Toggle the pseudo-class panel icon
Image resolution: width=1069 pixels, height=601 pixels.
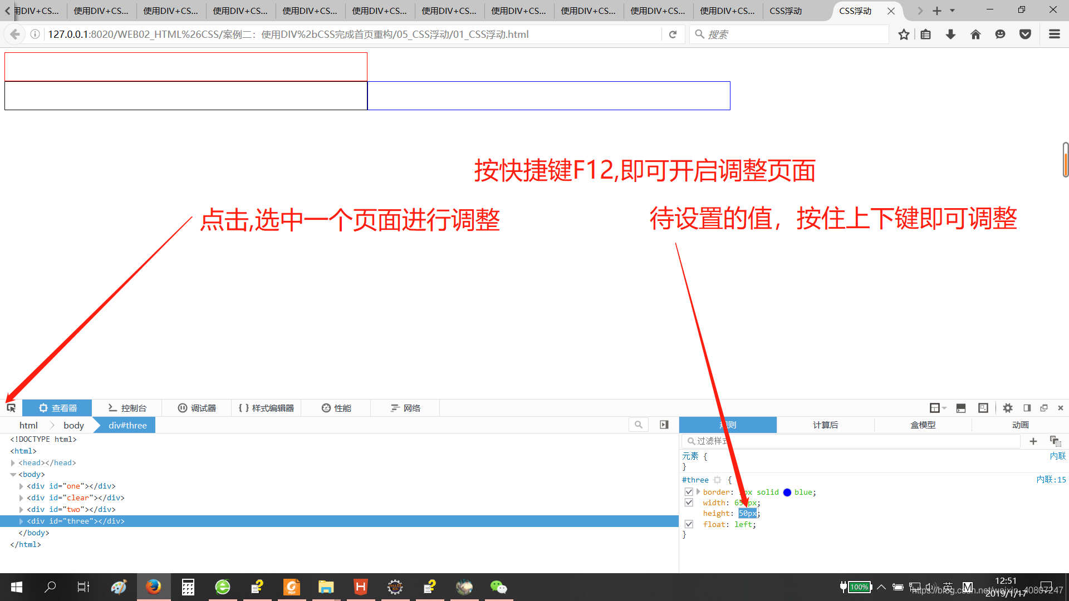pos(1055,441)
